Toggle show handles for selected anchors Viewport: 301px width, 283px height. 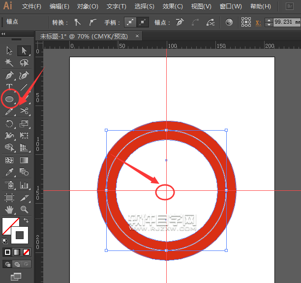point(130,23)
